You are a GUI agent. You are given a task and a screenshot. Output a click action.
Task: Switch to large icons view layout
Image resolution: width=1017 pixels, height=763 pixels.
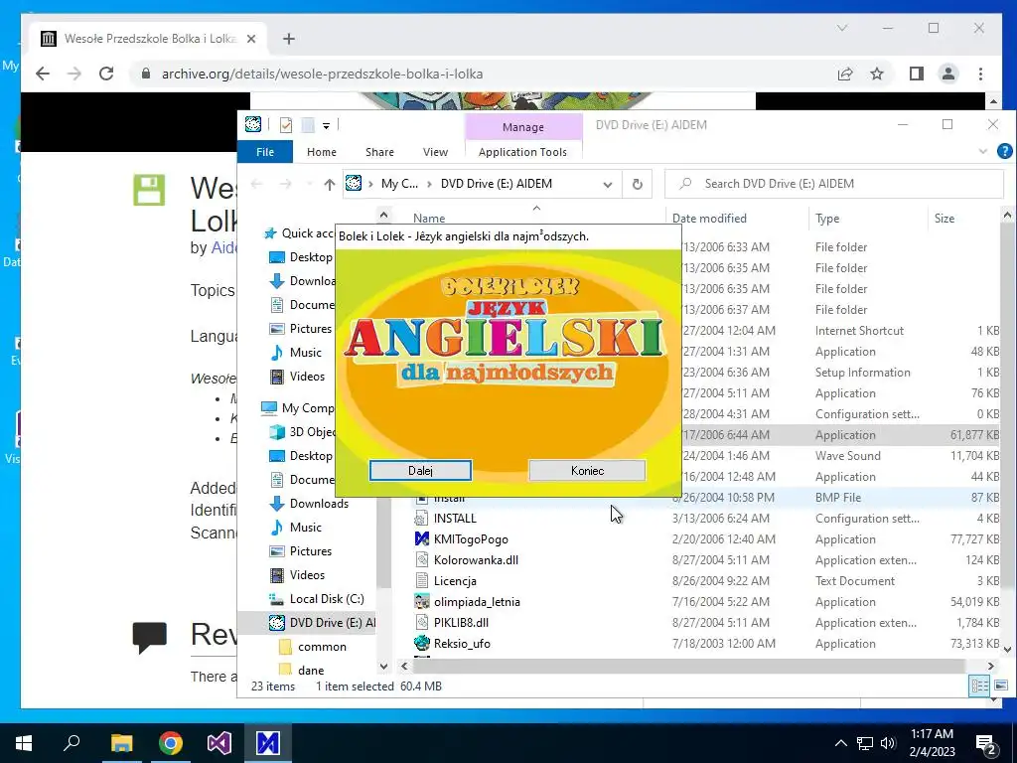[1001, 686]
